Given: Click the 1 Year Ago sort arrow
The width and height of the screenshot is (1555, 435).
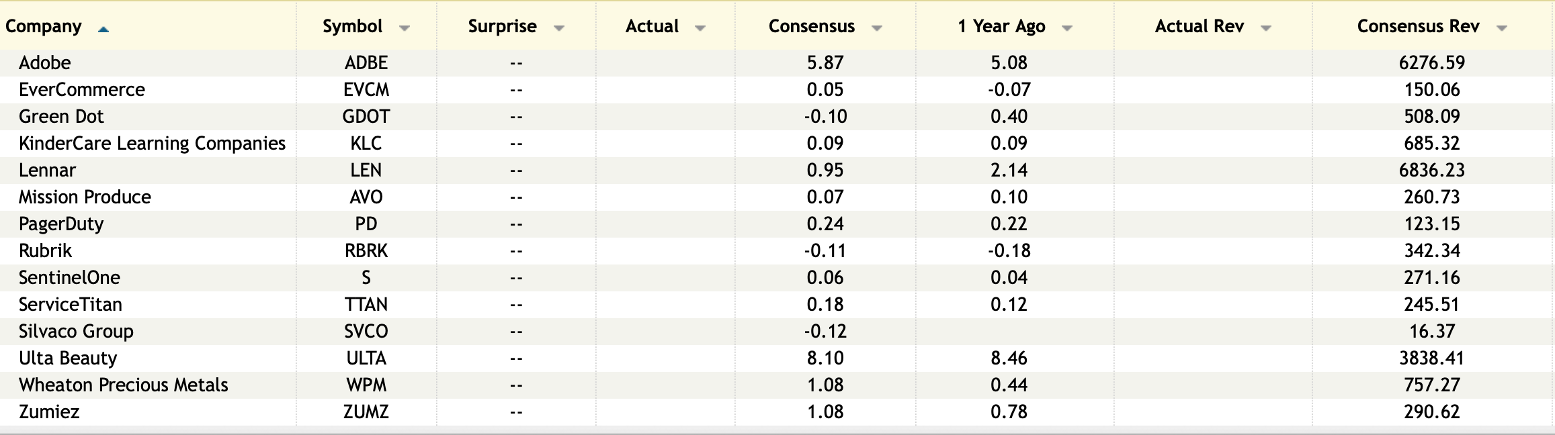Looking at the screenshot, I should click(1066, 28).
